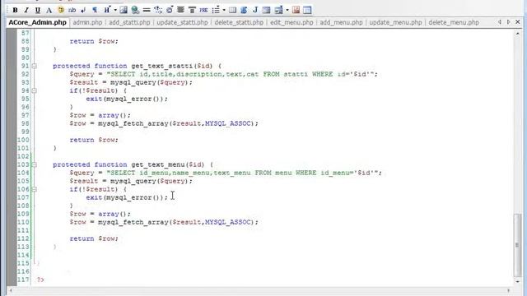
Task: Open the list type dropdown arrow
Action: tap(224, 10)
